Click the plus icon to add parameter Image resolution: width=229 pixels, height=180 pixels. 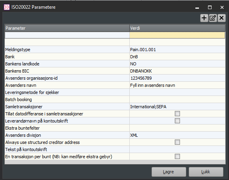(204, 18)
